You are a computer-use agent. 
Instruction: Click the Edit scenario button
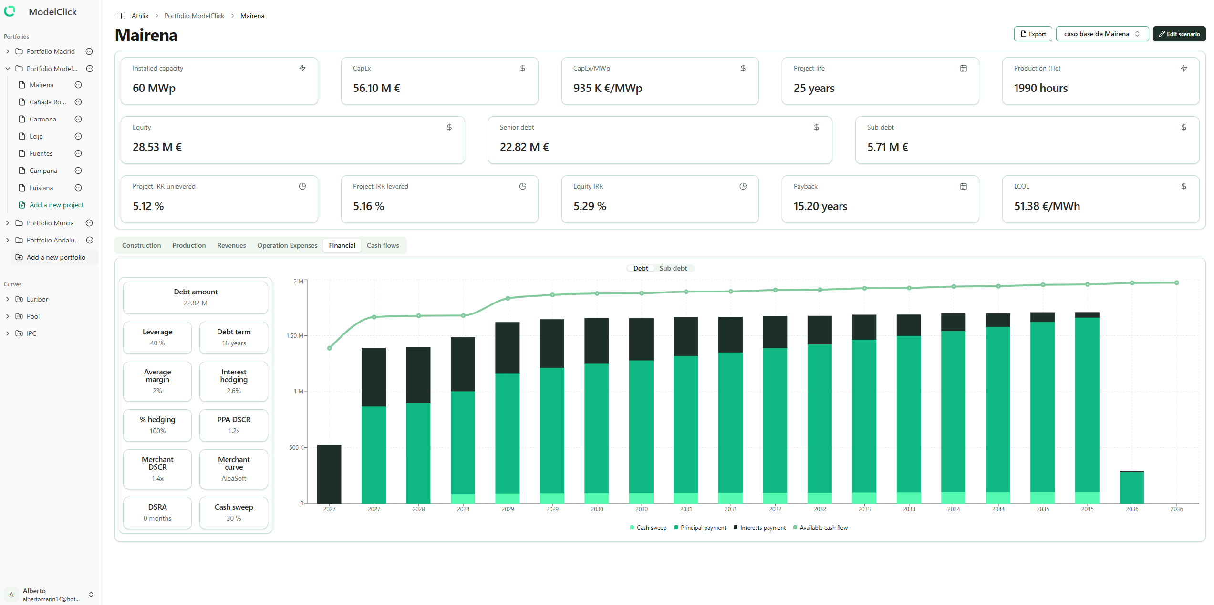(1179, 34)
